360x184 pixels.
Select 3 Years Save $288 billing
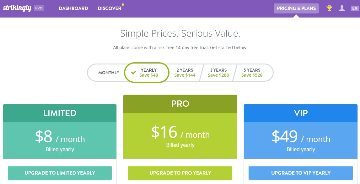pyautogui.click(x=218, y=72)
